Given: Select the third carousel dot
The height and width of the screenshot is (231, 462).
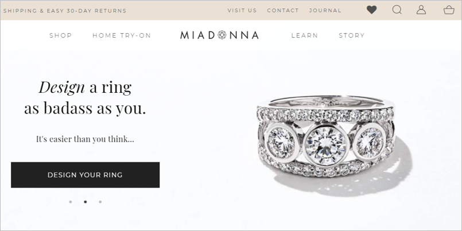Looking at the screenshot, I should [100, 202].
